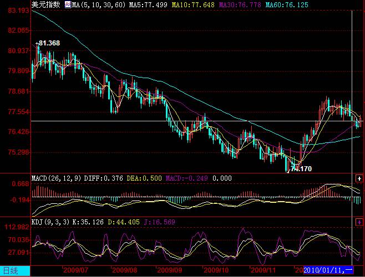Screen dimensions: 365x277
Task: Click the +81.368 high price marker
Action: pos(48,43)
